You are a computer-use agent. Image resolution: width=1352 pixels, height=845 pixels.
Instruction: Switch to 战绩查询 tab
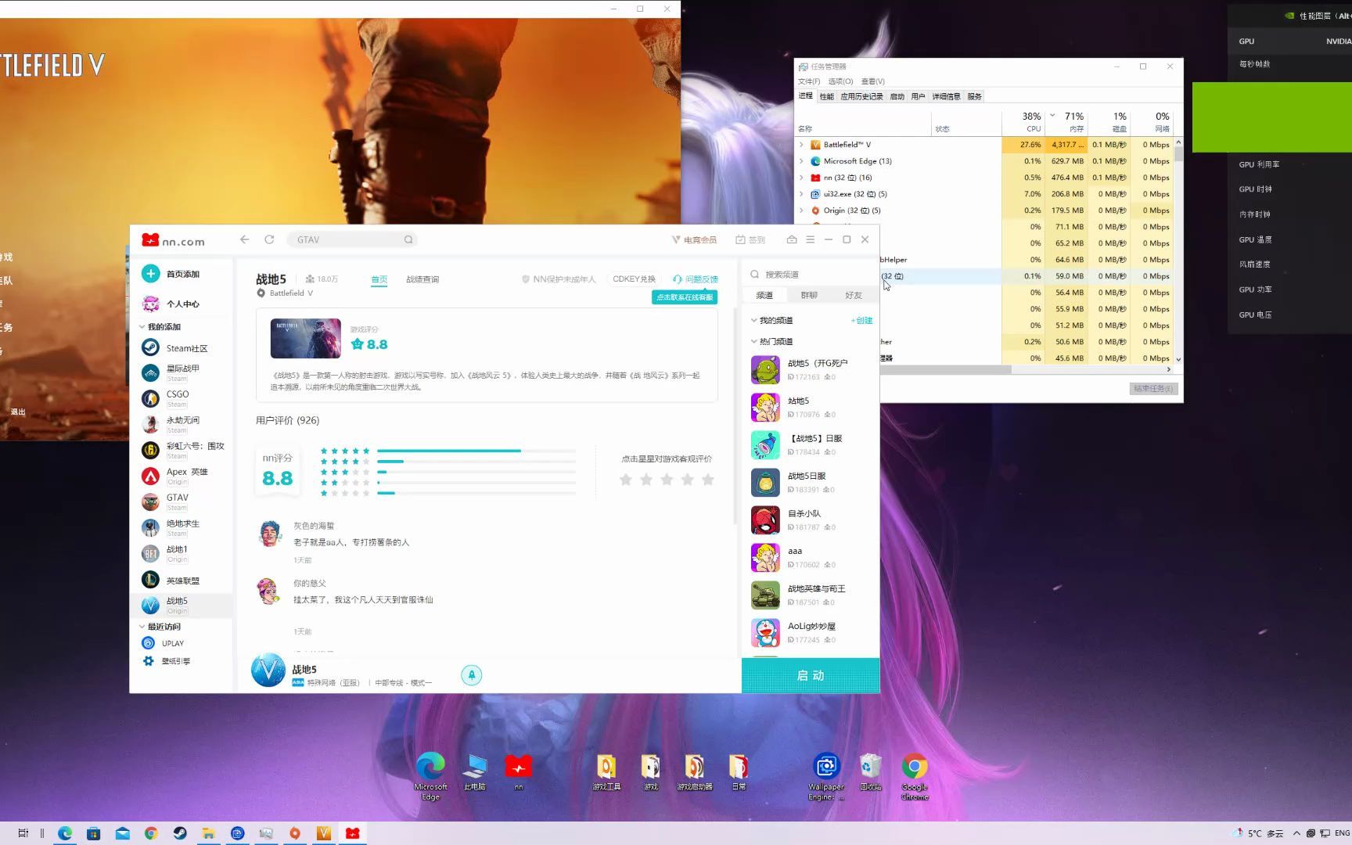[422, 279]
